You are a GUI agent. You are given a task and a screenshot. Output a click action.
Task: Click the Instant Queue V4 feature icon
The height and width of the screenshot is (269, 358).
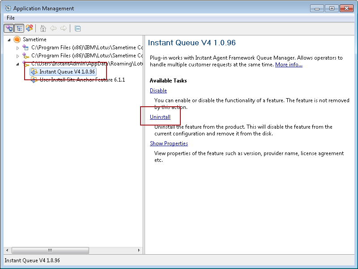(34, 71)
